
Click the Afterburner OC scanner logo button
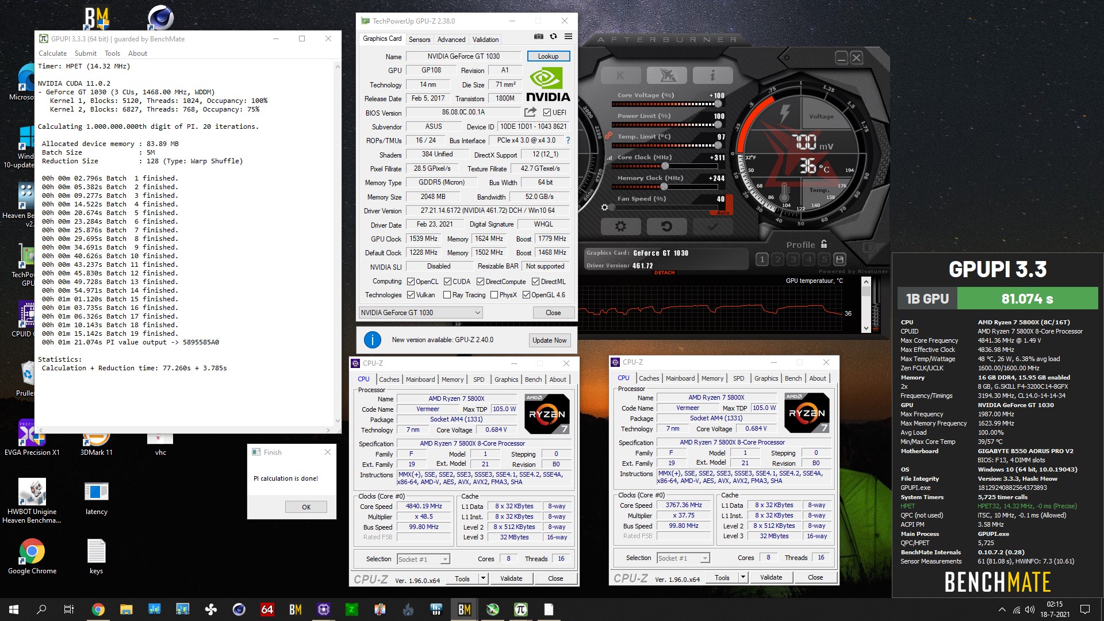point(666,75)
